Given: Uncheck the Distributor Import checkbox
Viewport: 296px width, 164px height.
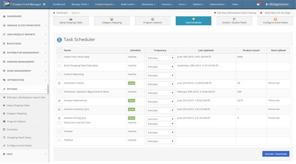Looking at the screenshot, I should click(x=59, y=83).
